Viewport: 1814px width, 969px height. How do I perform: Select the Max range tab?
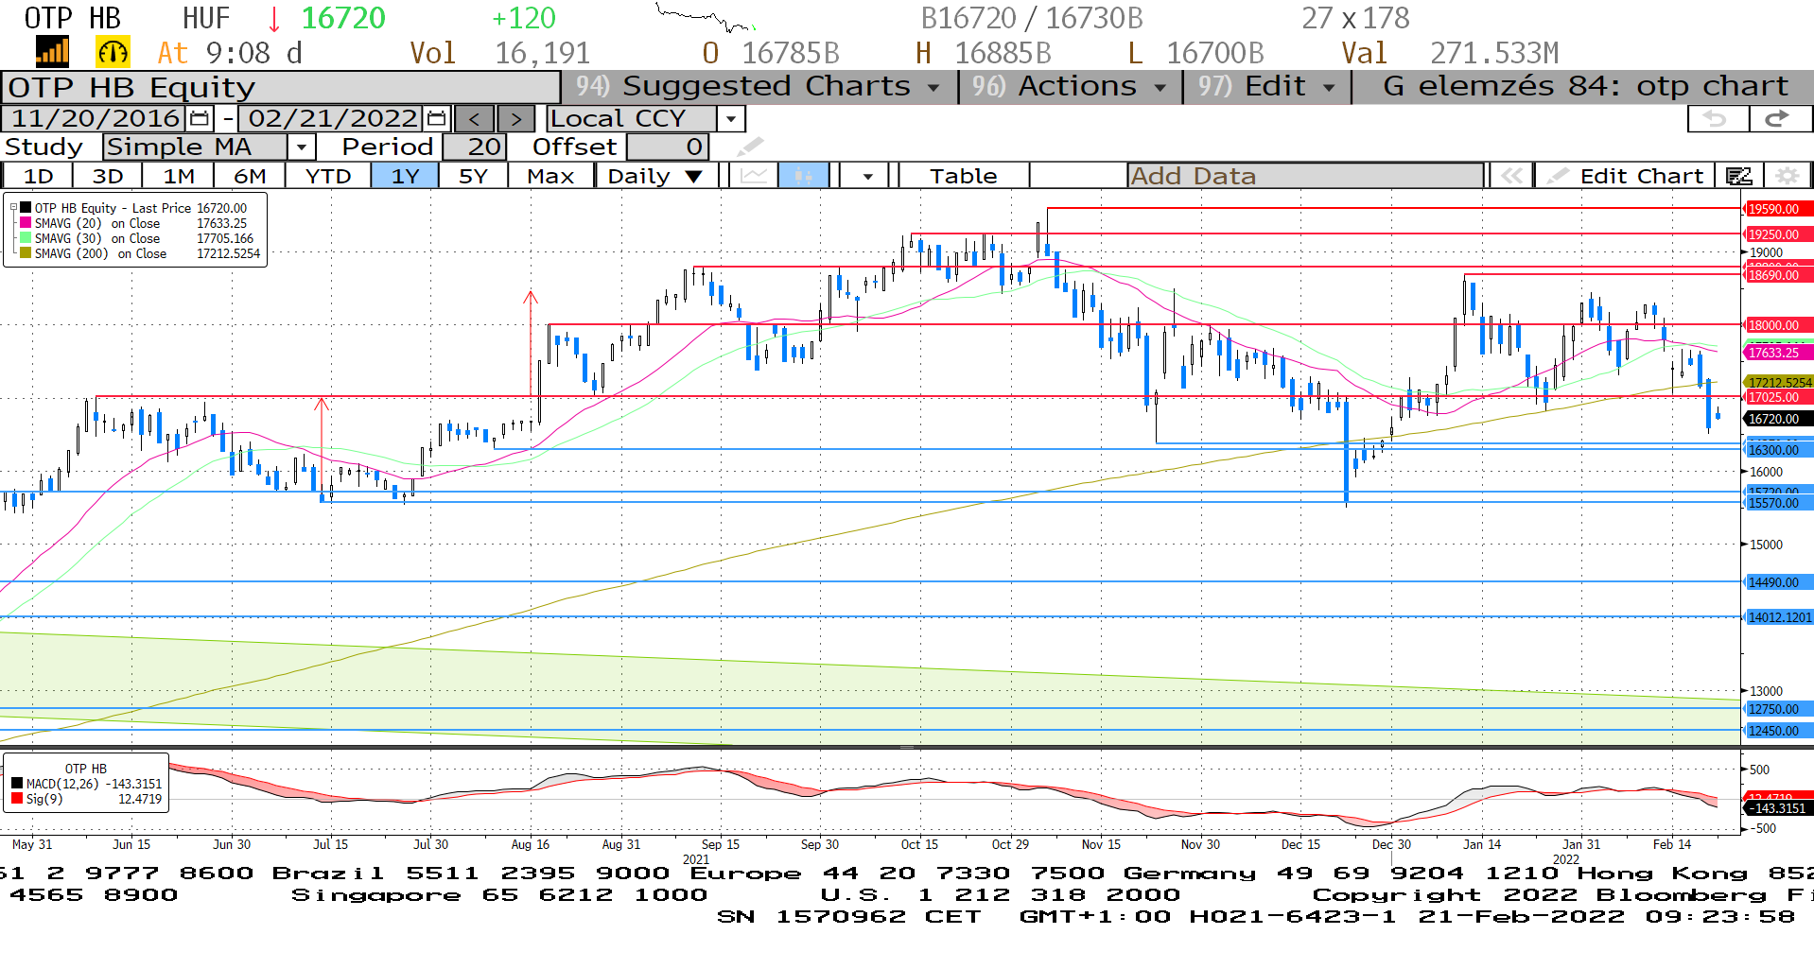point(550,176)
